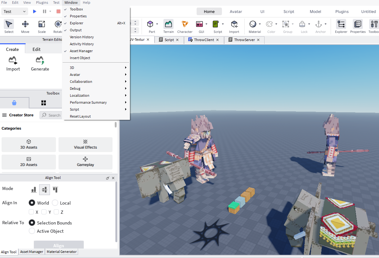This screenshot has width=379, height=258.
Task: Uncheck Toolbox in the Window menu
Action: 96,9
